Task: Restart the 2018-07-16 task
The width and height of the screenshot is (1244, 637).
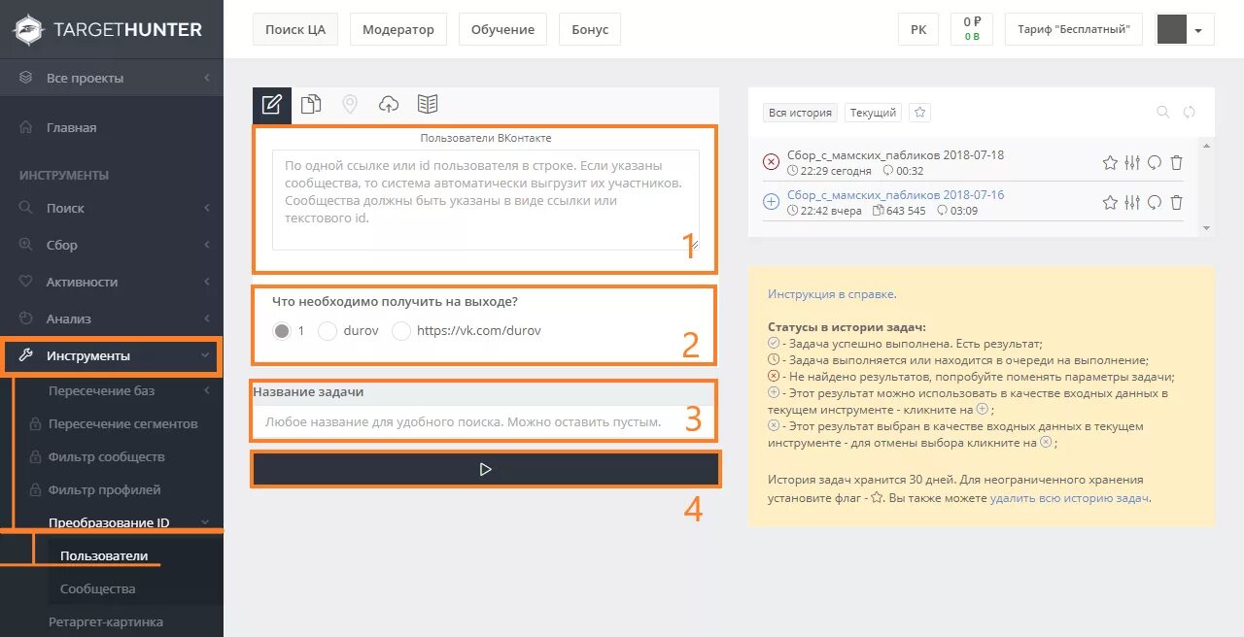Action: (x=1155, y=202)
